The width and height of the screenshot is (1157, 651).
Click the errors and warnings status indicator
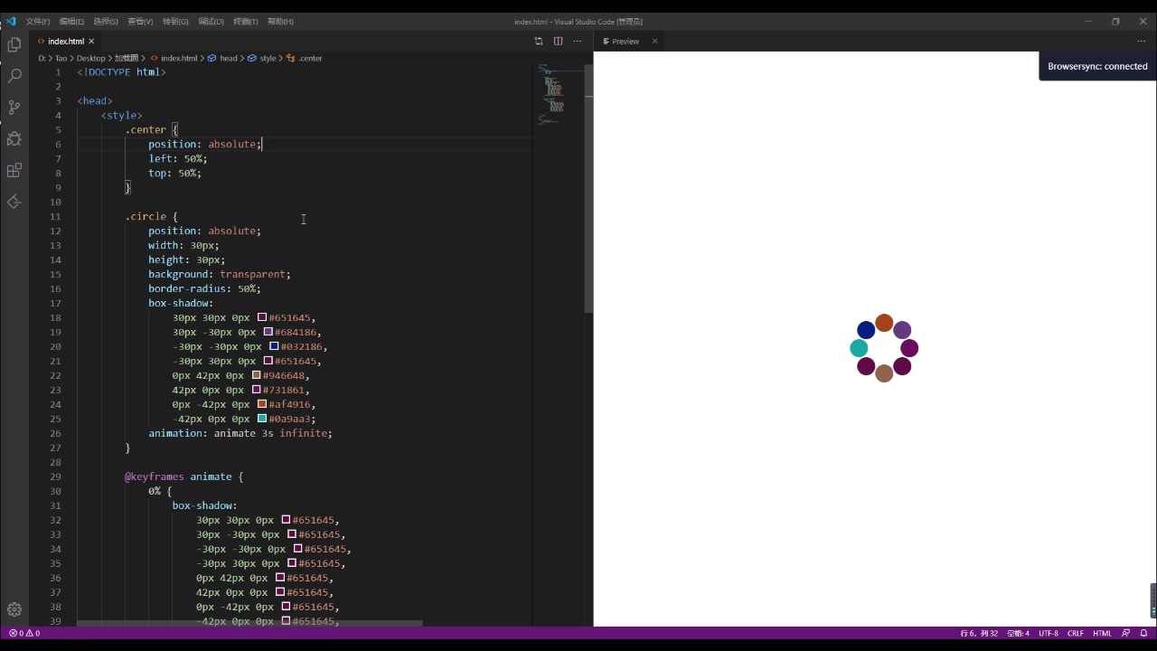(24, 633)
